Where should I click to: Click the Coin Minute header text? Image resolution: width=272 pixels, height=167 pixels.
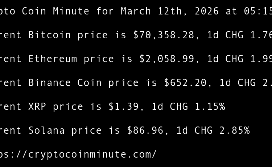[x=55, y=11]
